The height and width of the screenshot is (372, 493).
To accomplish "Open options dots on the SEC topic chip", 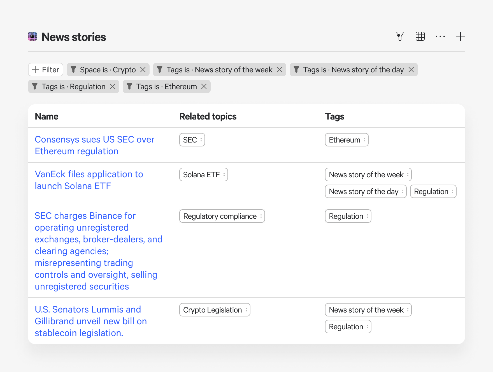I will pyautogui.click(x=201, y=140).
